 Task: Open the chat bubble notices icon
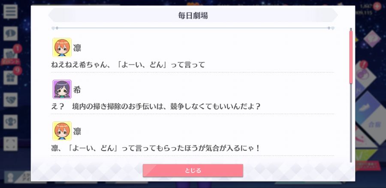click(10, 34)
